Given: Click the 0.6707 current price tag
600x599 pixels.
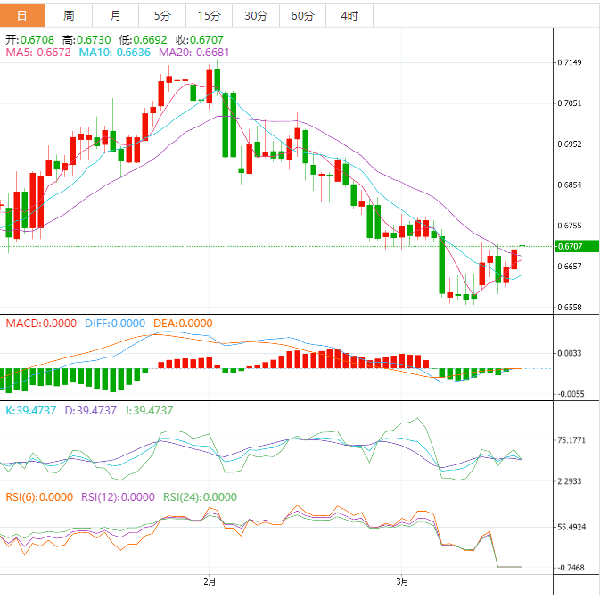Looking at the screenshot, I should (x=569, y=246).
